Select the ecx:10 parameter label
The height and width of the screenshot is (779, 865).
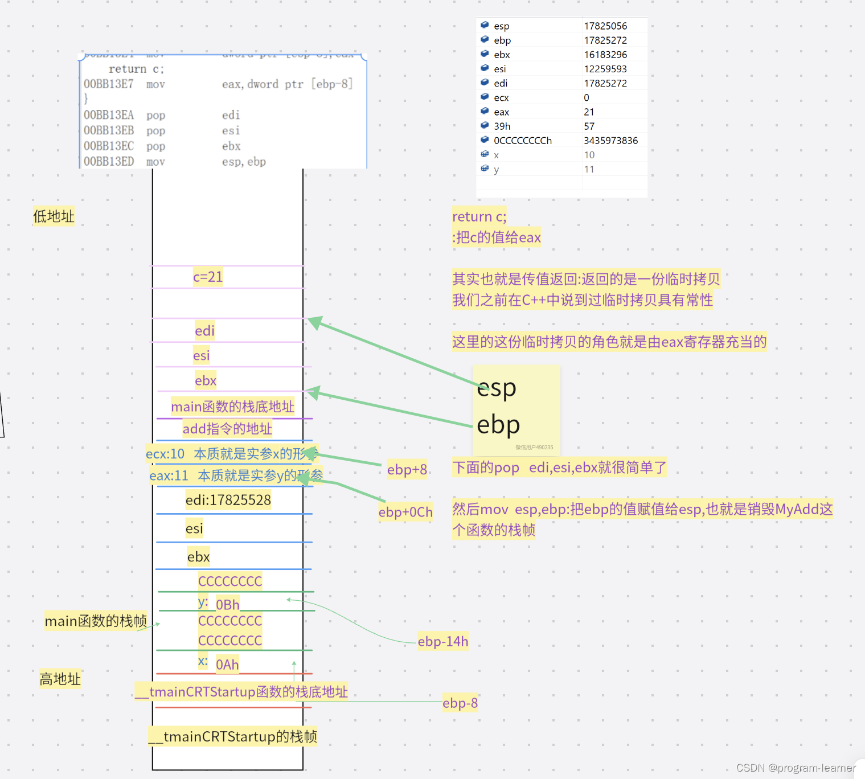(x=232, y=454)
